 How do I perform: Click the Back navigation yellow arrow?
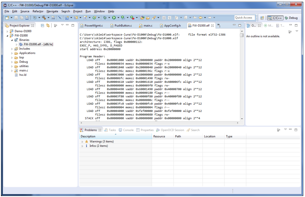click(200, 18)
